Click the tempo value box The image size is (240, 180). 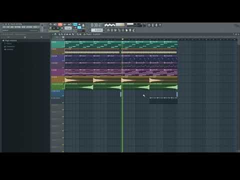point(68,28)
